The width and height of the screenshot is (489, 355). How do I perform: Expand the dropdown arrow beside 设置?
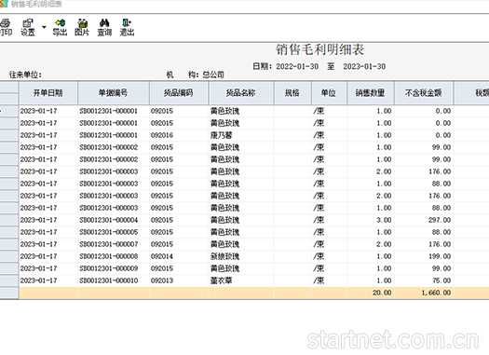pos(44,27)
